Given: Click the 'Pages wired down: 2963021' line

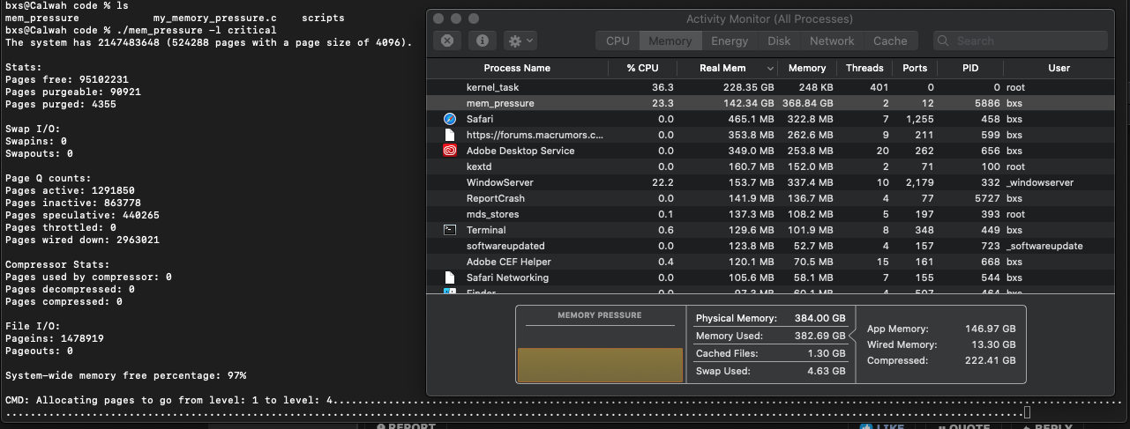Looking at the screenshot, I should 82,240.
